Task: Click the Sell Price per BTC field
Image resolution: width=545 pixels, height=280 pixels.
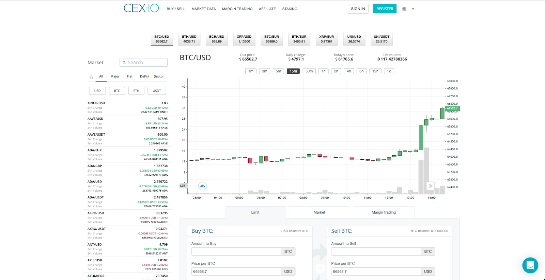Action: [376, 272]
